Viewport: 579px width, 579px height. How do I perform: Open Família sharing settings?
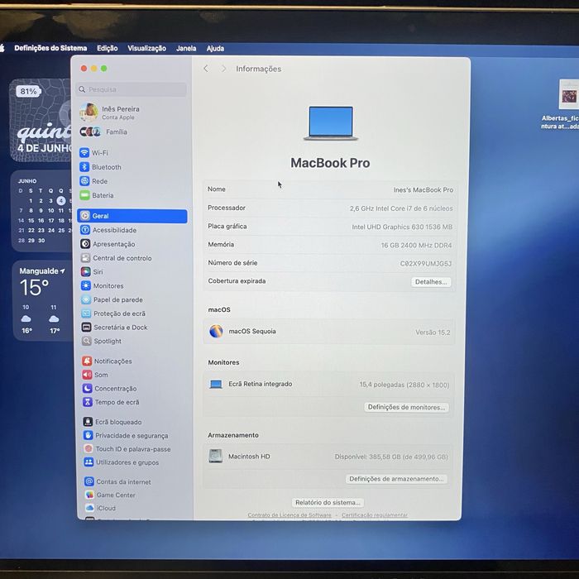click(103, 132)
